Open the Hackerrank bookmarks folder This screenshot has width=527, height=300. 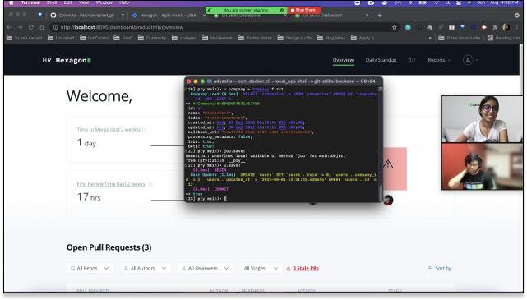tap(217, 38)
